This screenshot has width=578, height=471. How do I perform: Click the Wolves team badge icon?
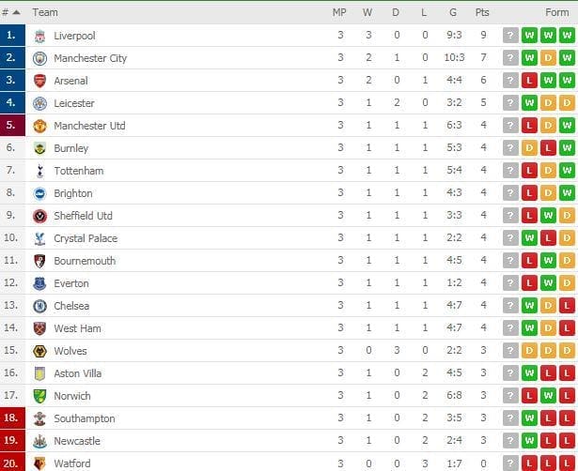[x=39, y=351]
